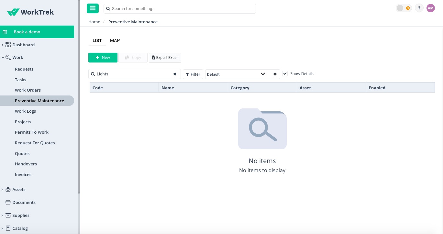Clear the Lights search with X icon
This screenshot has width=443, height=234.
click(x=175, y=74)
